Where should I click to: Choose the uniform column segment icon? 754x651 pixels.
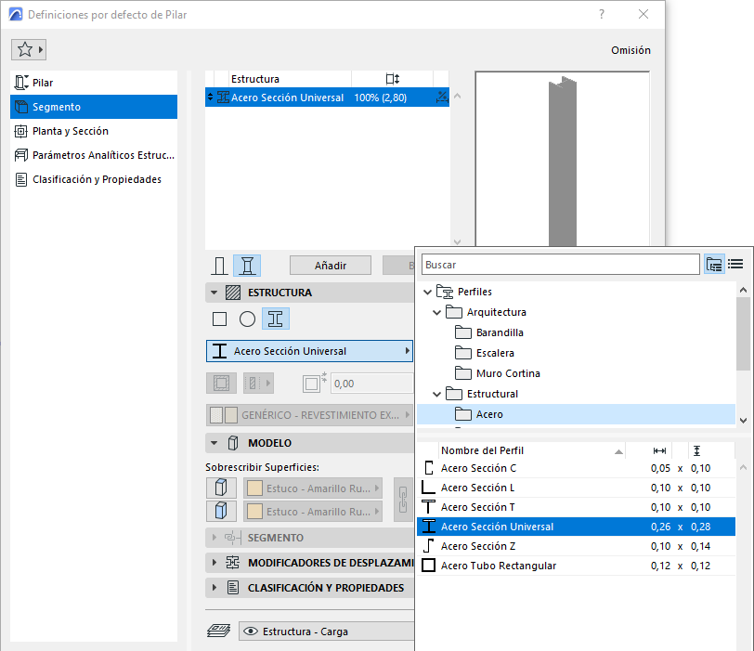[219, 266]
